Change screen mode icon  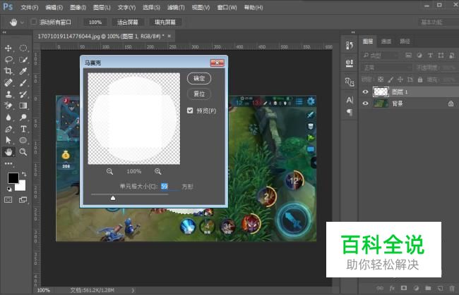coord(23,199)
